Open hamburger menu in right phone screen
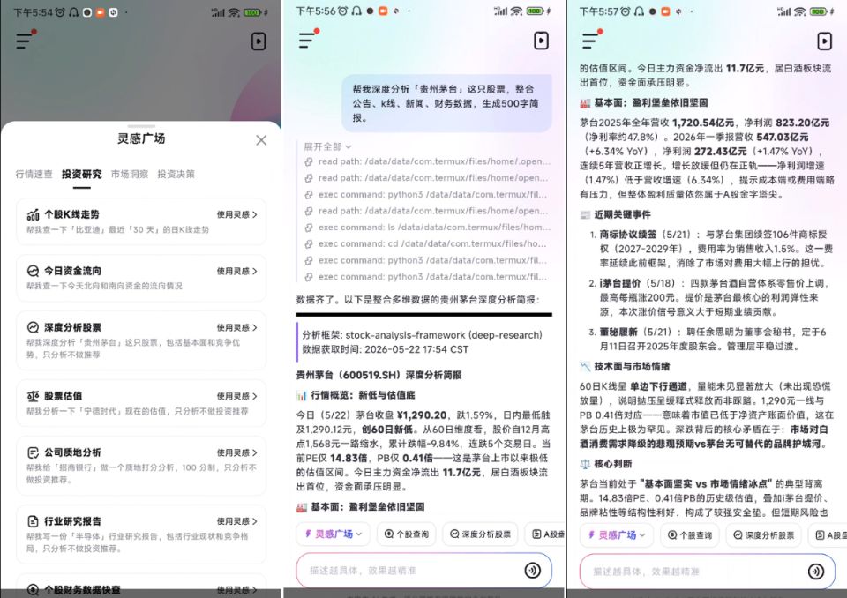 click(591, 40)
